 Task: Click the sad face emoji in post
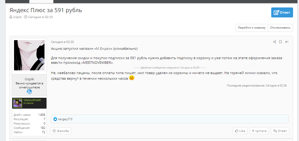(x=132, y=78)
